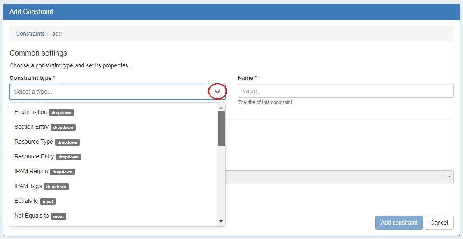Focus the Name value input field
Screen dimensions: 463x239
[x=345, y=91]
